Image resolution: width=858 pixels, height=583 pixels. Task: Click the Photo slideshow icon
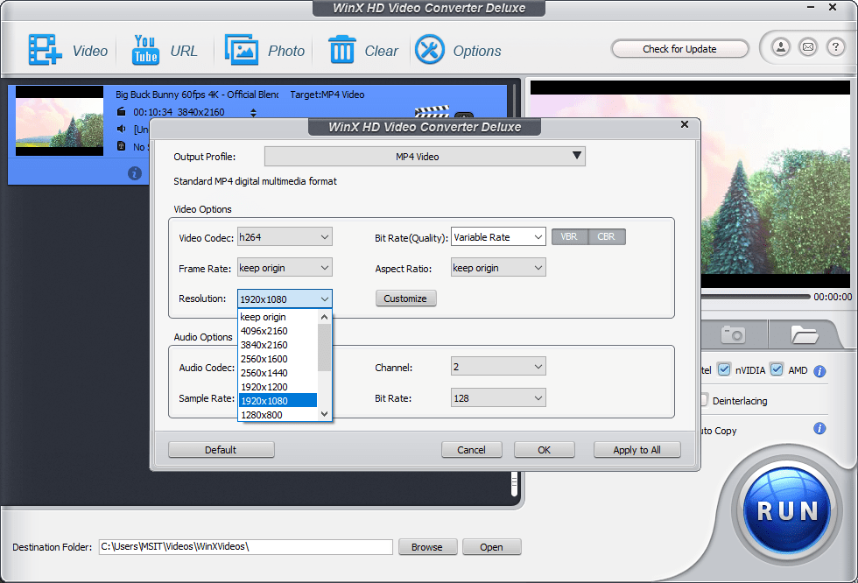(243, 50)
